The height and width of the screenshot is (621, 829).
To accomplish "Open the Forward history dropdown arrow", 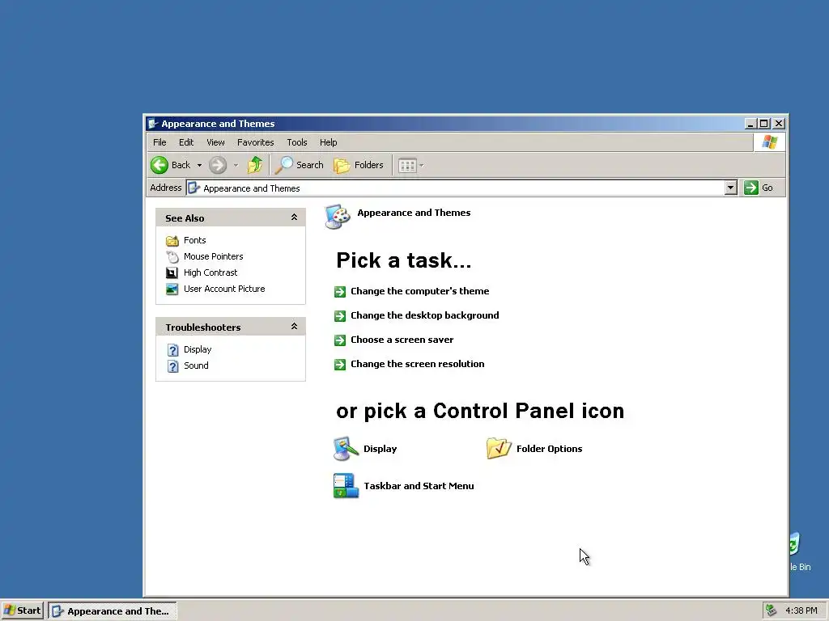I will coord(236,165).
